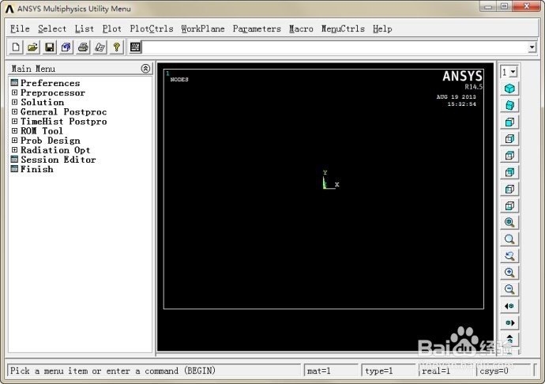Open an ANSYS file via folder icon
Screen dimensions: 545x384
tap(32, 47)
